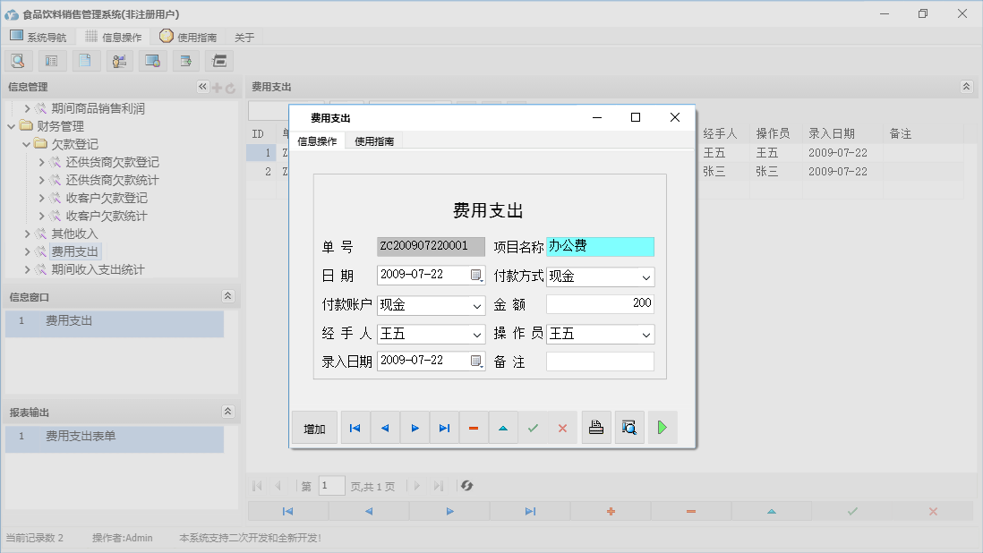Switch to the 使用指南 tab in the dialog
Screen dimensions: 983x553
click(376, 140)
